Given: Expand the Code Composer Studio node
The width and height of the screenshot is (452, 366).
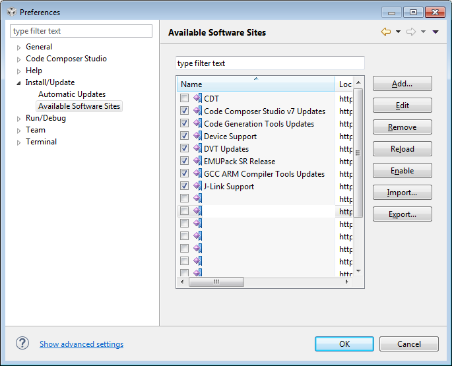Looking at the screenshot, I should pyautogui.click(x=18, y=59).
